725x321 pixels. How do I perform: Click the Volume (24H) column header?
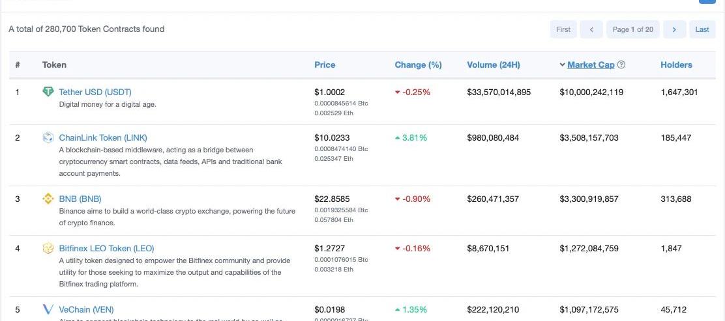[x=494, y=64]
